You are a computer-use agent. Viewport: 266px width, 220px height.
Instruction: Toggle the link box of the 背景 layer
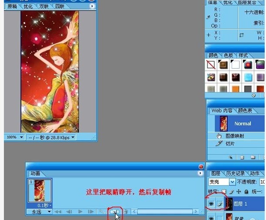220,217
